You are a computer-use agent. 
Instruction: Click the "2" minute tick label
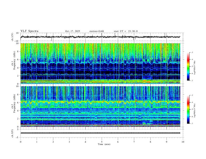point(53,142)
